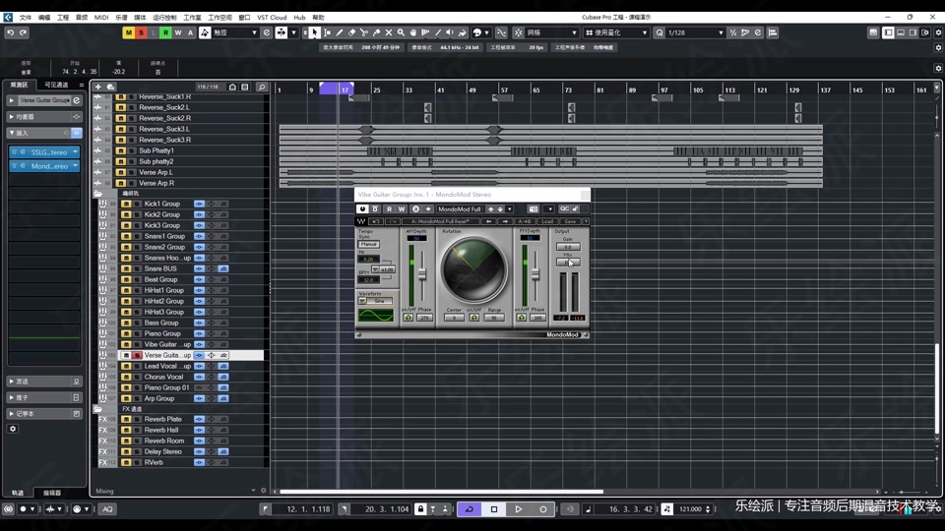Screen dimensions: 945x531
Task: Toggle Snap to Zero Crossing icon
Action: 501,32
